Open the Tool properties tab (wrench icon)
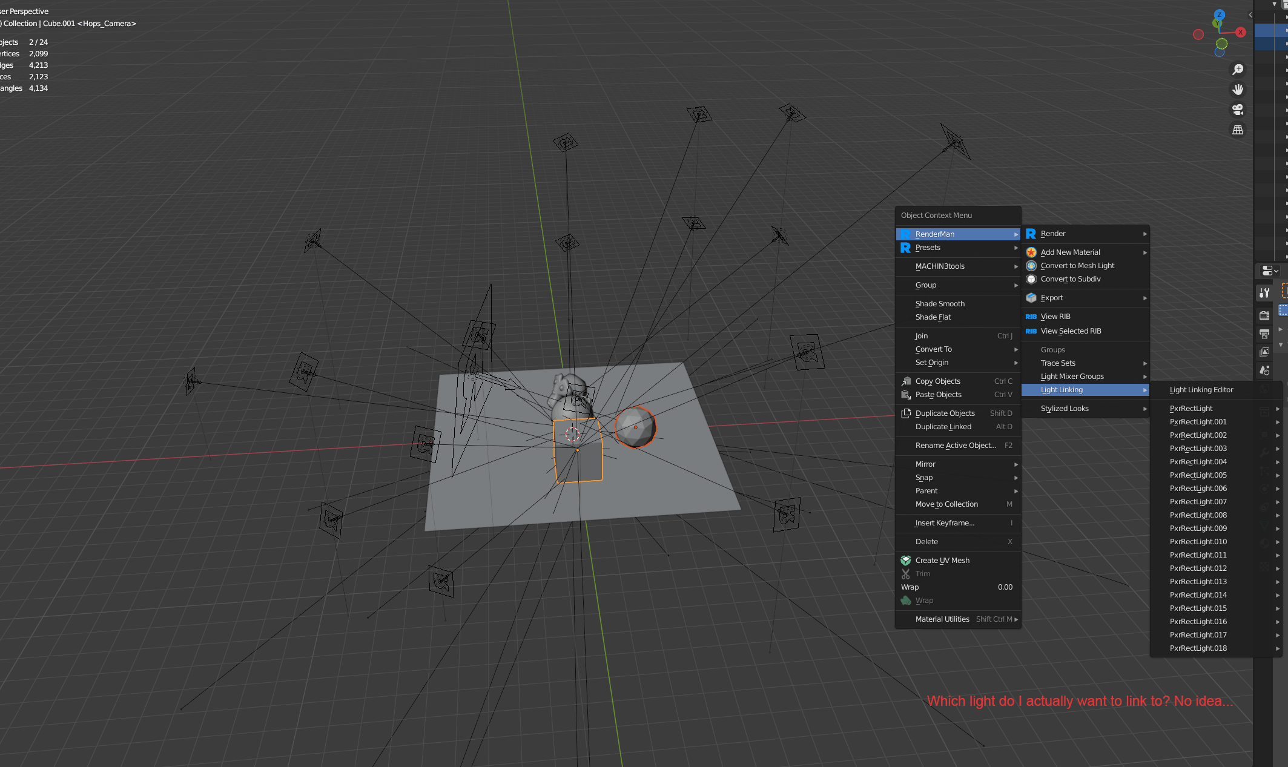 coord(1264,292)
